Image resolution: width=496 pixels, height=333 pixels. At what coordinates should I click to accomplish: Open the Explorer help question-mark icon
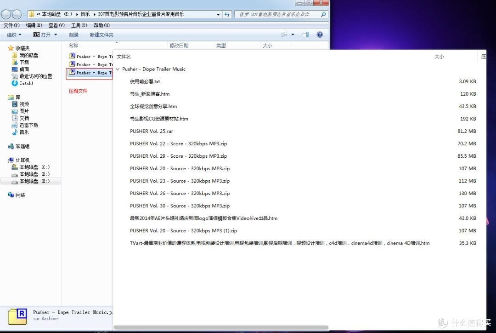(x=320, y=34)
